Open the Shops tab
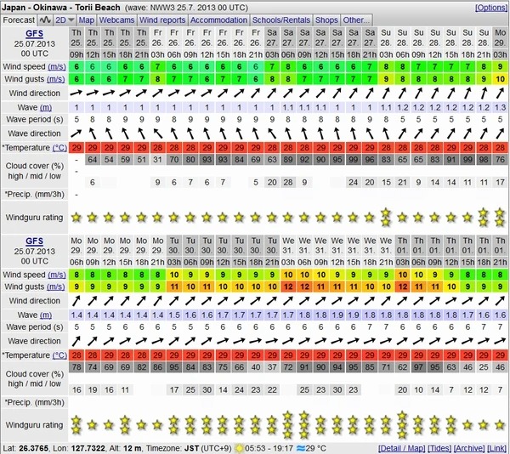Viewport: 510px width, 454px height. pos(326,20)
